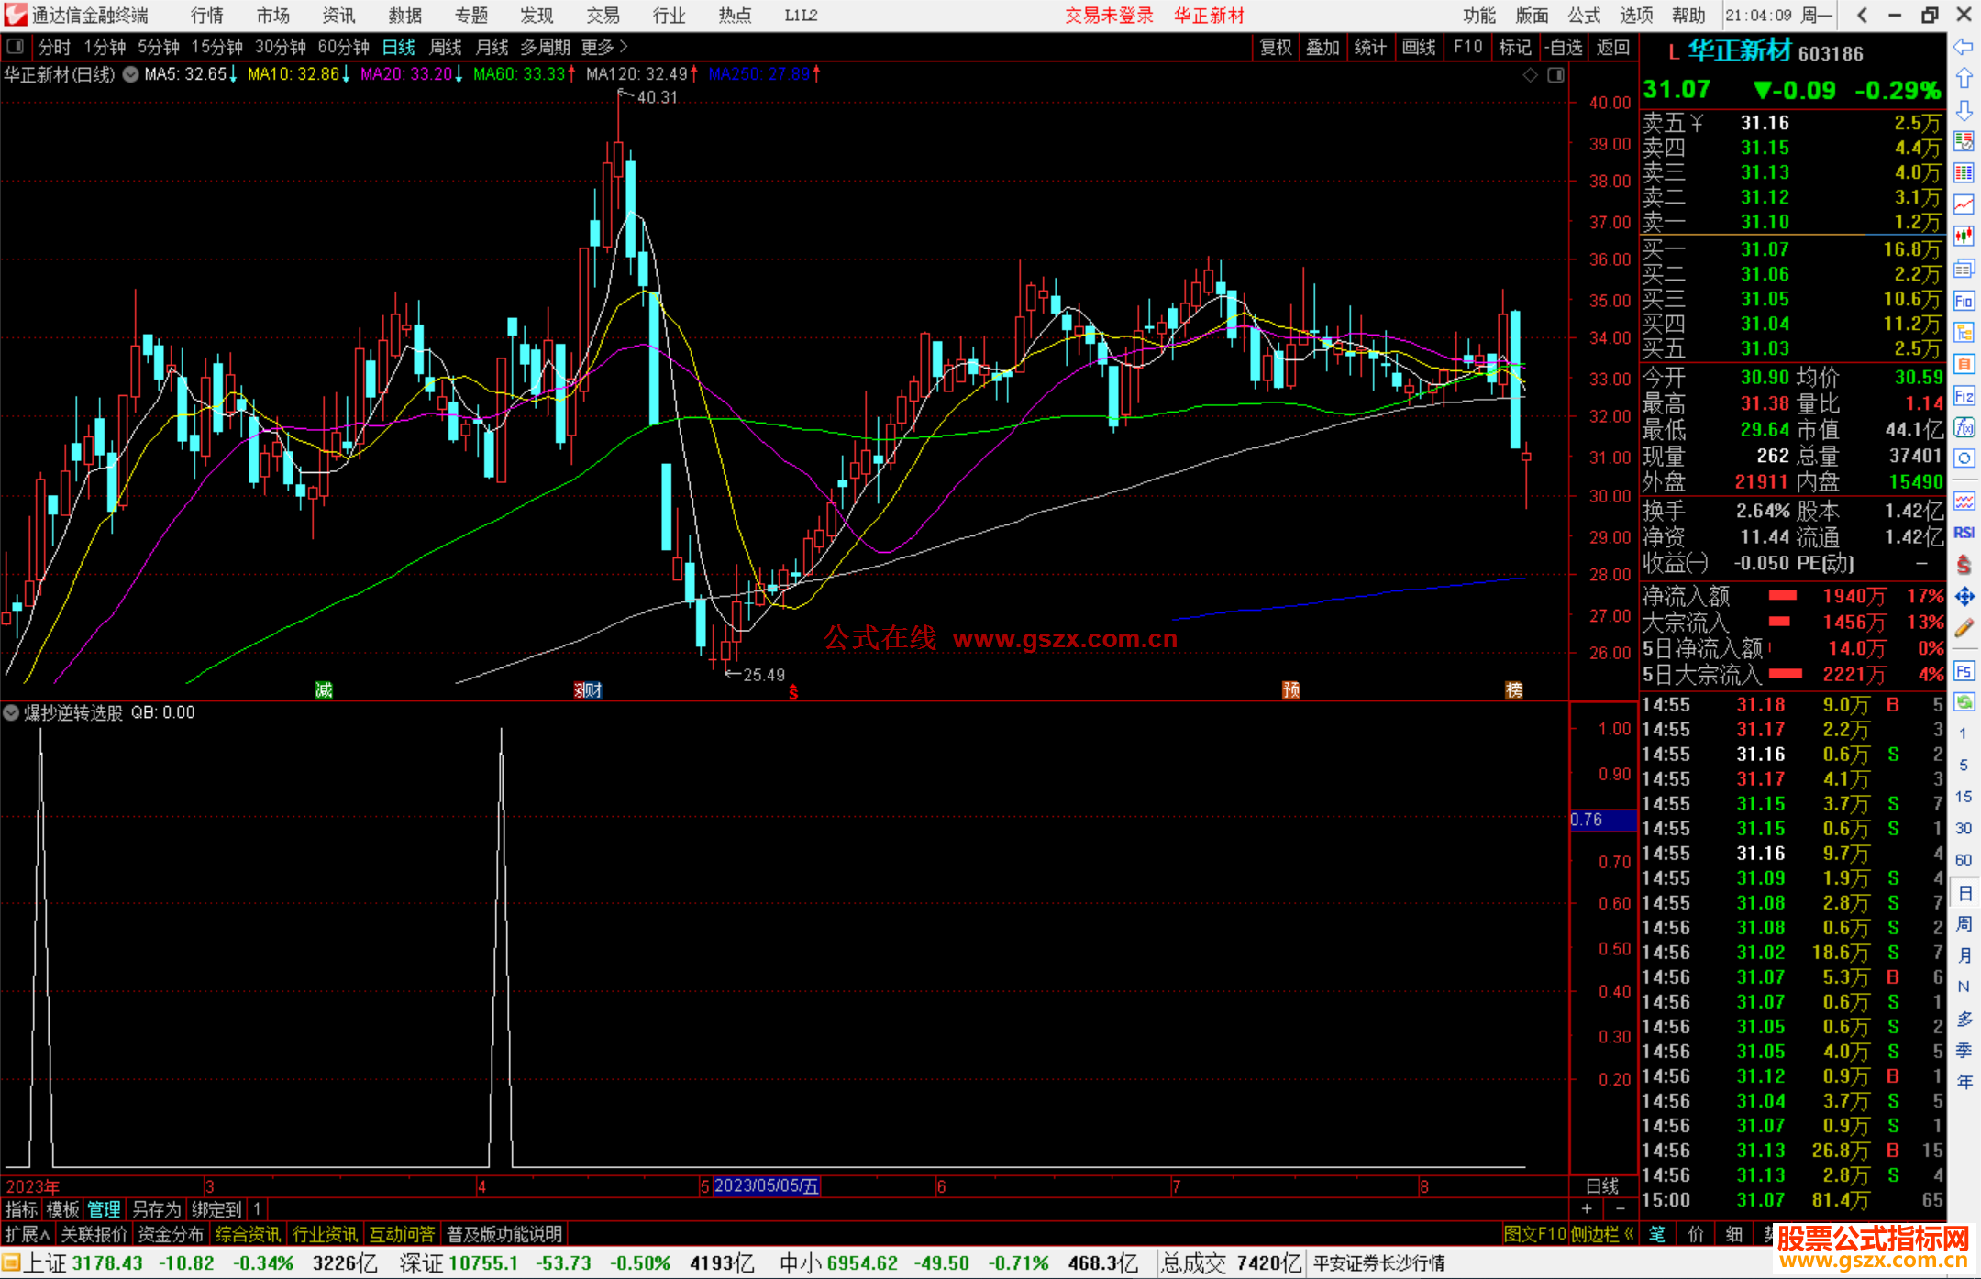Expand the dropdown next to 华正新材(日线)
This screenshot has width=1981, height=1279.
(x=131, y=75)
